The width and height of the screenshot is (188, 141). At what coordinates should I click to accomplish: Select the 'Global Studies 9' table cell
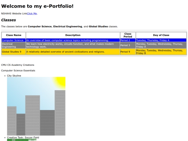pos(14,52)
